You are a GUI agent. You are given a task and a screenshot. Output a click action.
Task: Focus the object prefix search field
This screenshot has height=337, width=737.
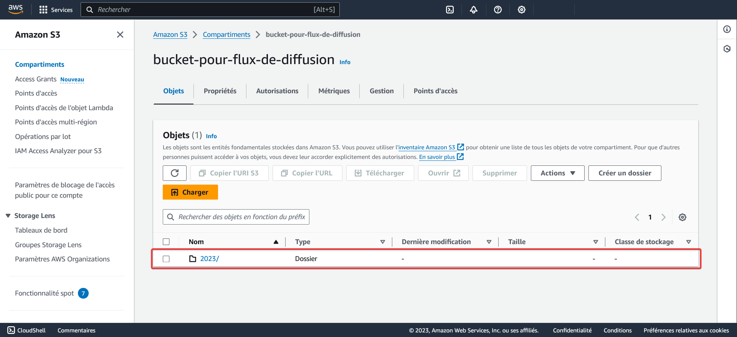pyautogui.click(x=236, y=217)
